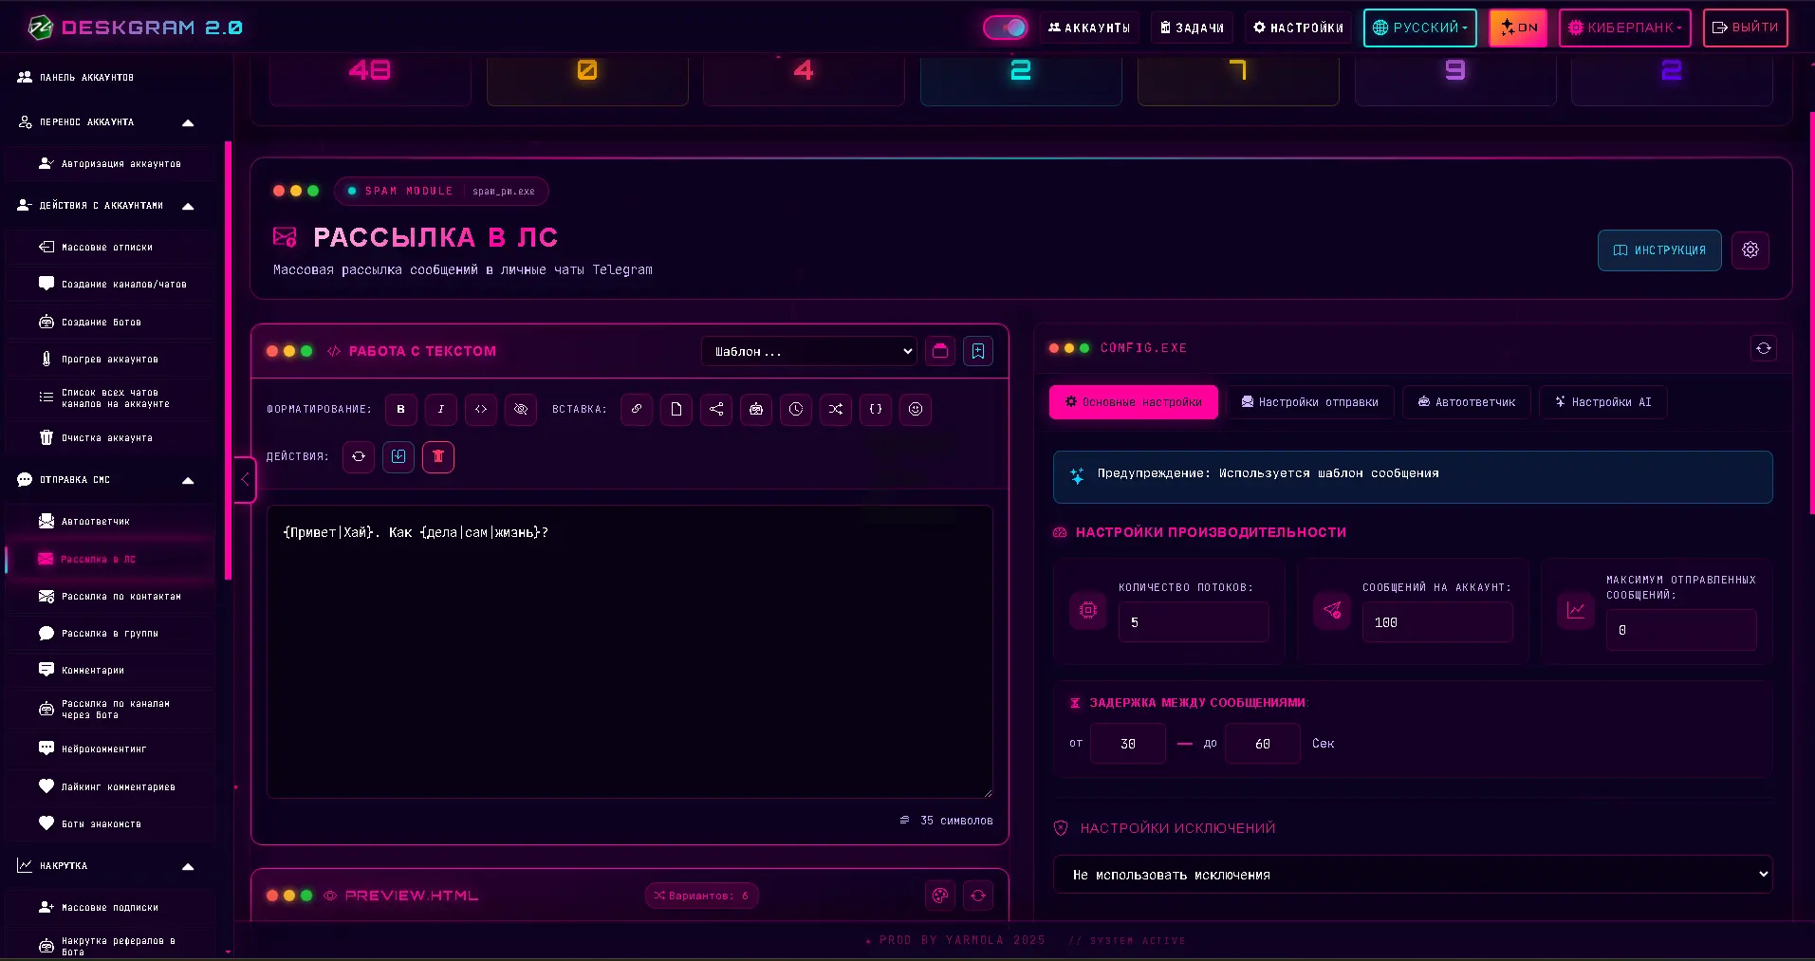Image resolution: width=1815 pixels, height=961 pixels.
Task: Toggle the ON effects button
Action: click(1518, 28)
